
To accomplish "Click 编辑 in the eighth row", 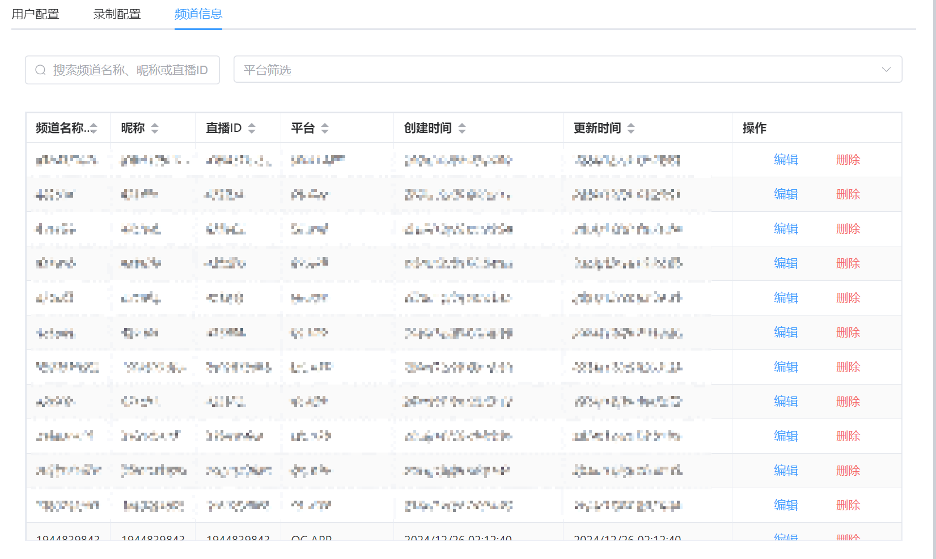I will click(786, 402).
